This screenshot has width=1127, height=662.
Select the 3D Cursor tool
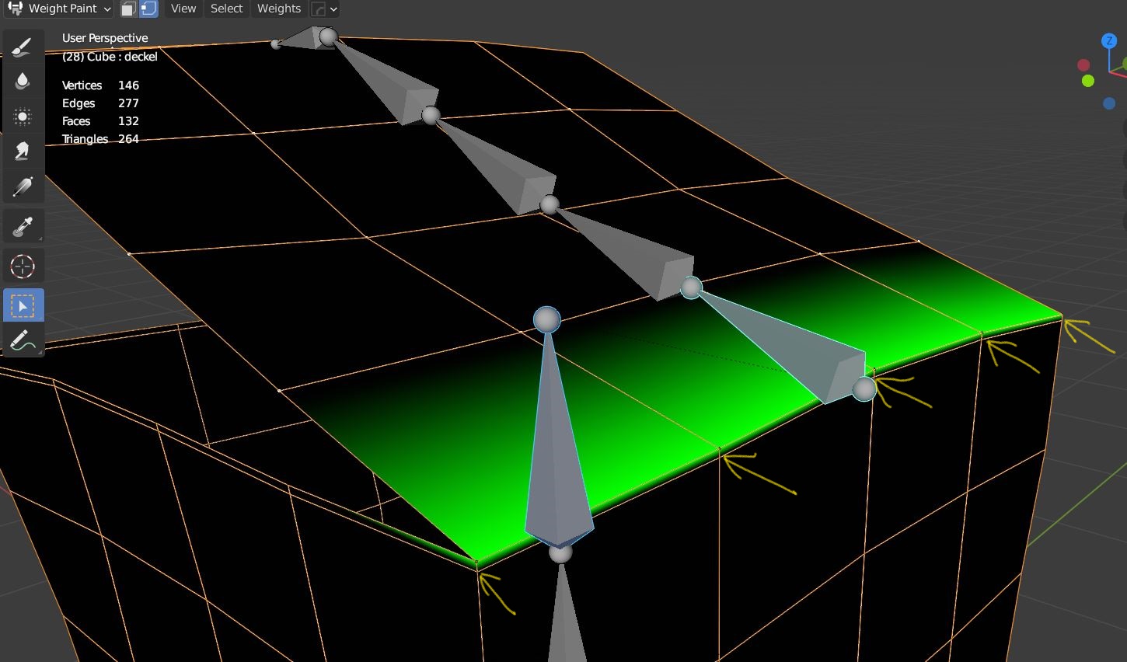point(23,267)
